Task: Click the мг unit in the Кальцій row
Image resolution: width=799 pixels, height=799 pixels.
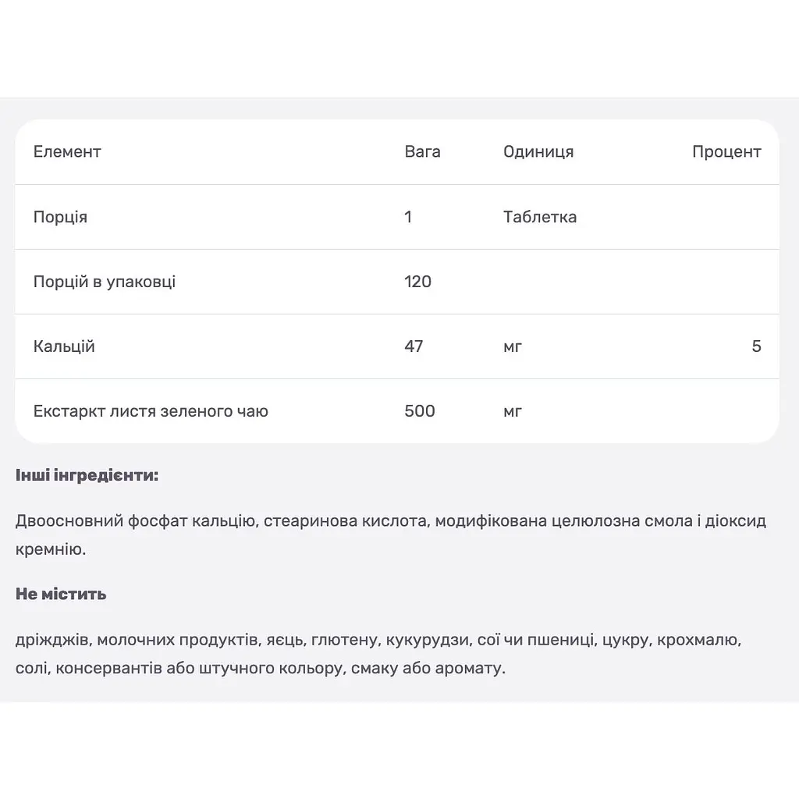Action: [x=513, y=346]
